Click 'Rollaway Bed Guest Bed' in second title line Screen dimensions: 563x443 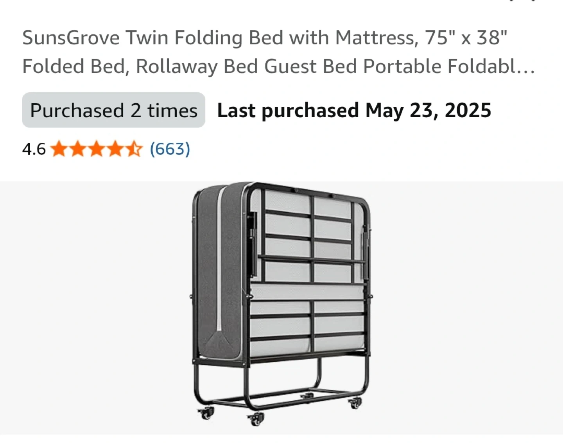click(x=246, y=67)
